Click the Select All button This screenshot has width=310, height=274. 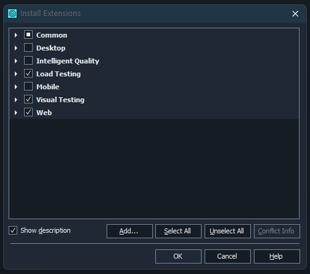(178, 231)
